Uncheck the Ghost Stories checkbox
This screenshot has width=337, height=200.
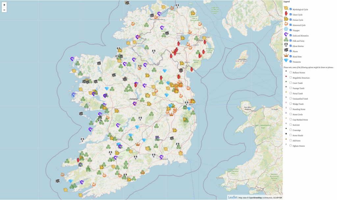[x=291, y=46]
